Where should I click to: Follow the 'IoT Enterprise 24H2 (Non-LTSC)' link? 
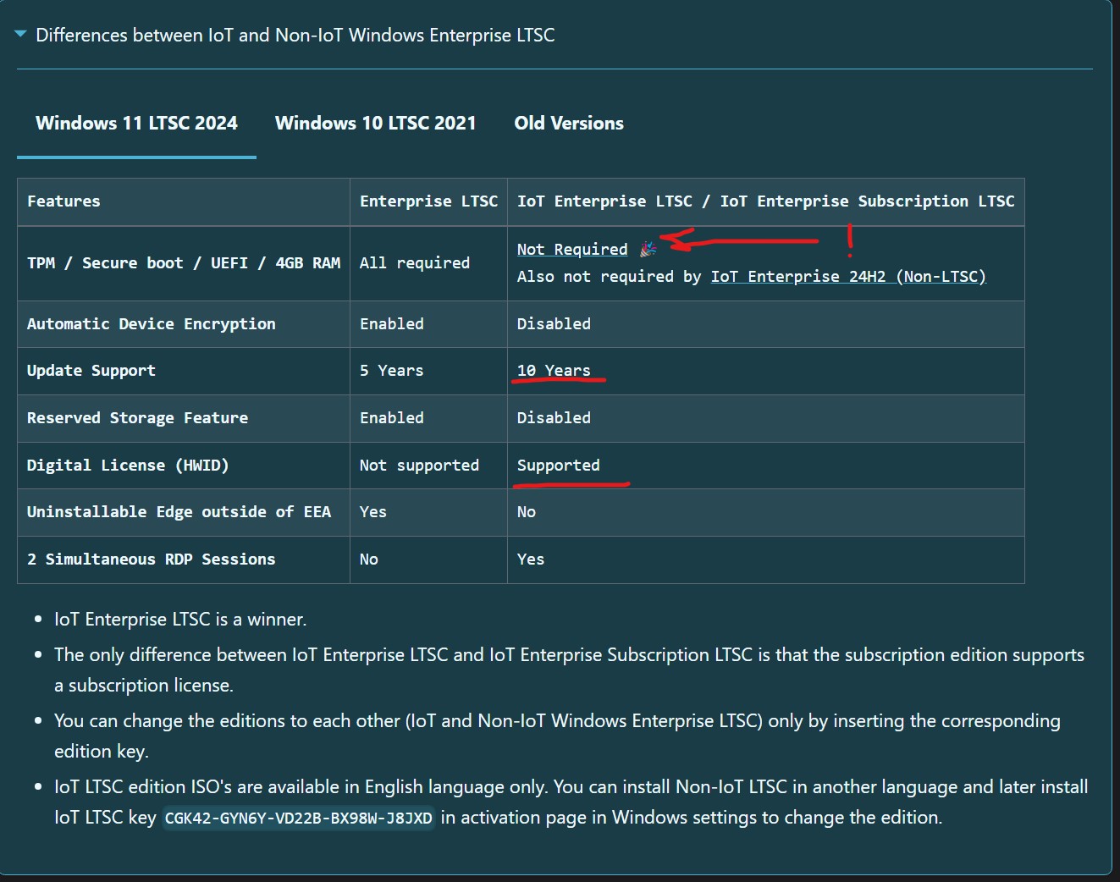[847, 277]
